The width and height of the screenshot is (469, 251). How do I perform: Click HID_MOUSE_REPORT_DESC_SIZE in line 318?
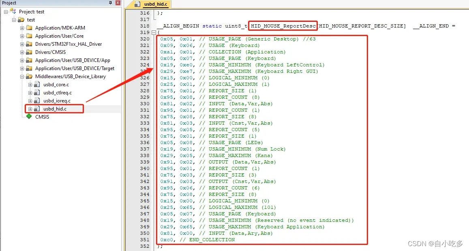click(361, 26)
